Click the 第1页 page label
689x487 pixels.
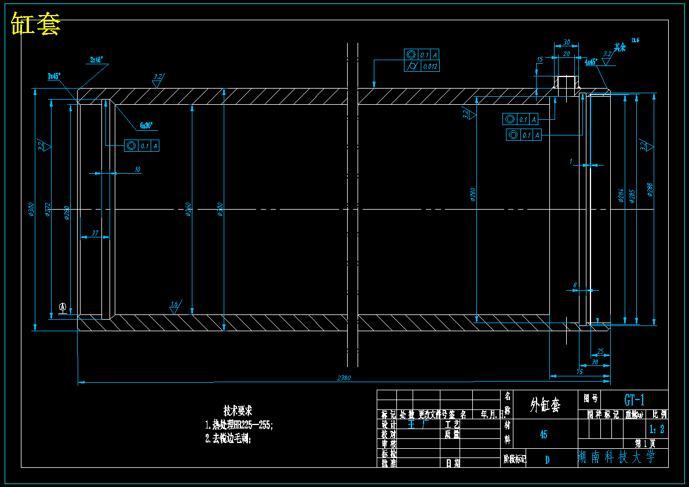pos(644,444)
